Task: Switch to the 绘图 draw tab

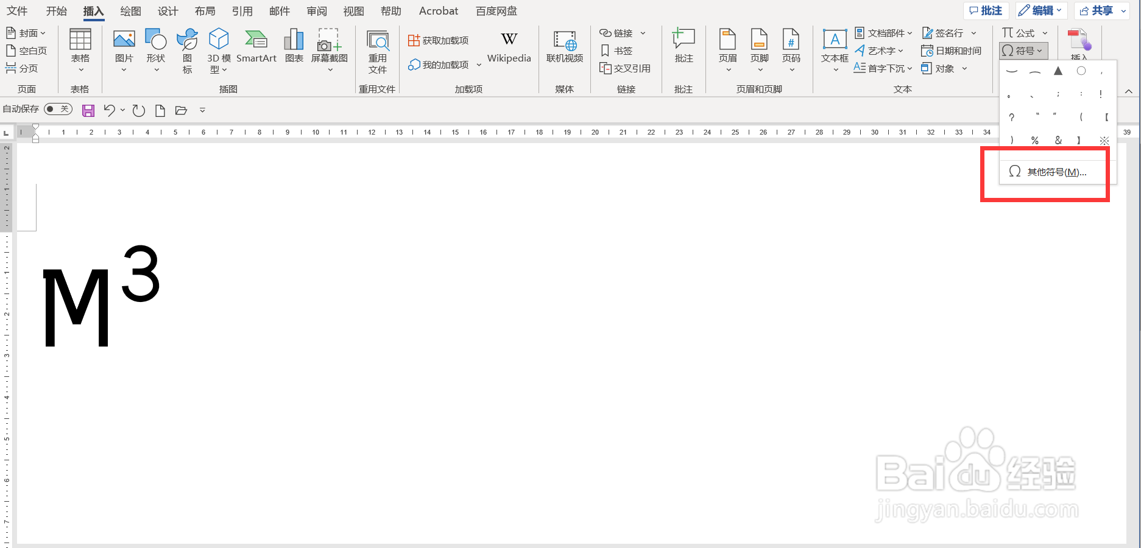Action: (130, 11)
